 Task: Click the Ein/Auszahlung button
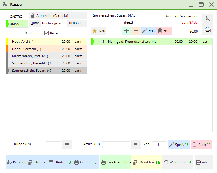click(116, 162)
